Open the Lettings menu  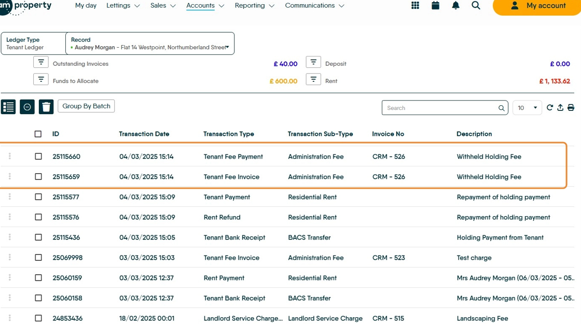coord(123,6)
